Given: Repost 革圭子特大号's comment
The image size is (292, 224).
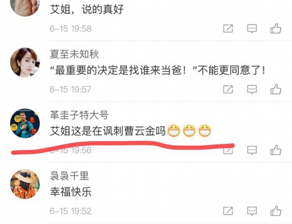Looking at the screenshot, I should click(228, 150).
